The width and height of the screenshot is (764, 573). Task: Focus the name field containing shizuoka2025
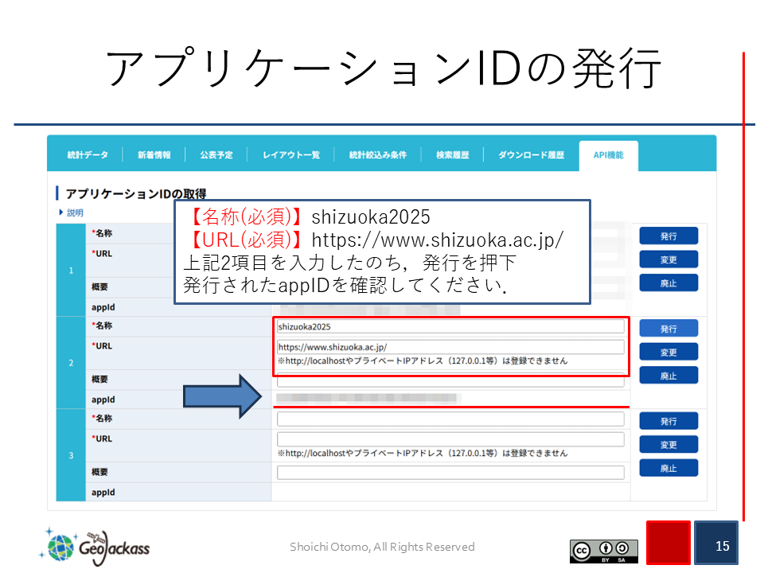click(450, 326)
